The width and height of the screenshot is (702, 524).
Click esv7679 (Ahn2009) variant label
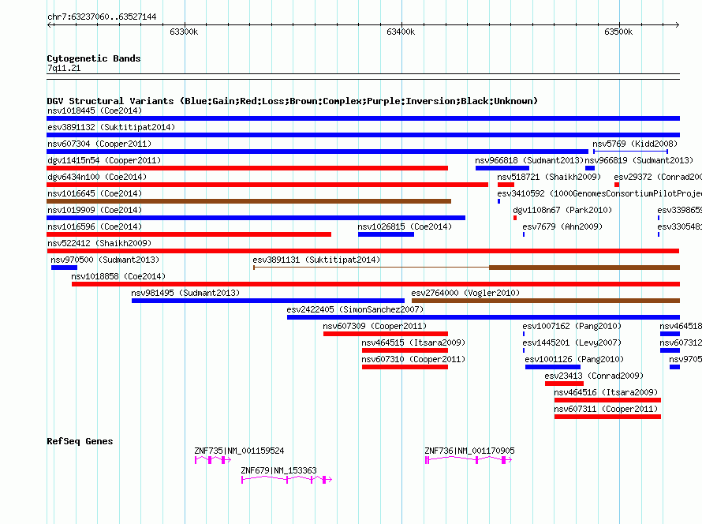[x=562, y=226]
